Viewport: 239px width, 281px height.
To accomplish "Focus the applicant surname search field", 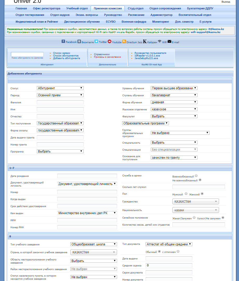I will [27, 54].
